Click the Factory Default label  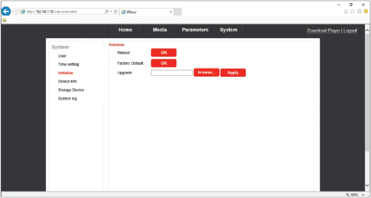click(x=131, y=63)
